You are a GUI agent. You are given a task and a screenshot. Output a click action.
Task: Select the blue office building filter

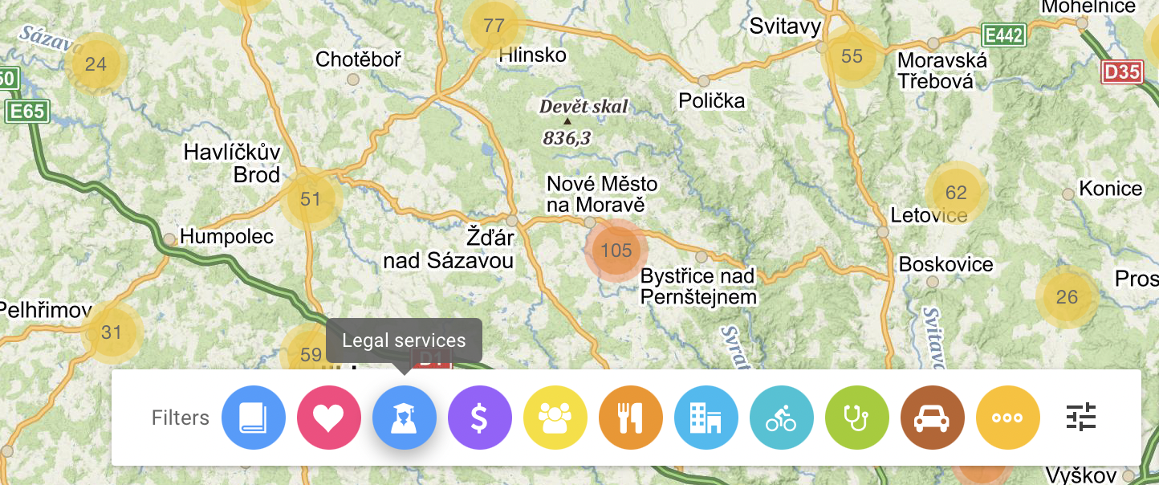[x=706, y=418]
